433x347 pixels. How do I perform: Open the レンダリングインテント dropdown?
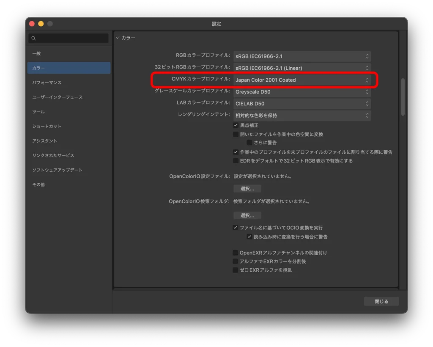(x=302, y=116)
